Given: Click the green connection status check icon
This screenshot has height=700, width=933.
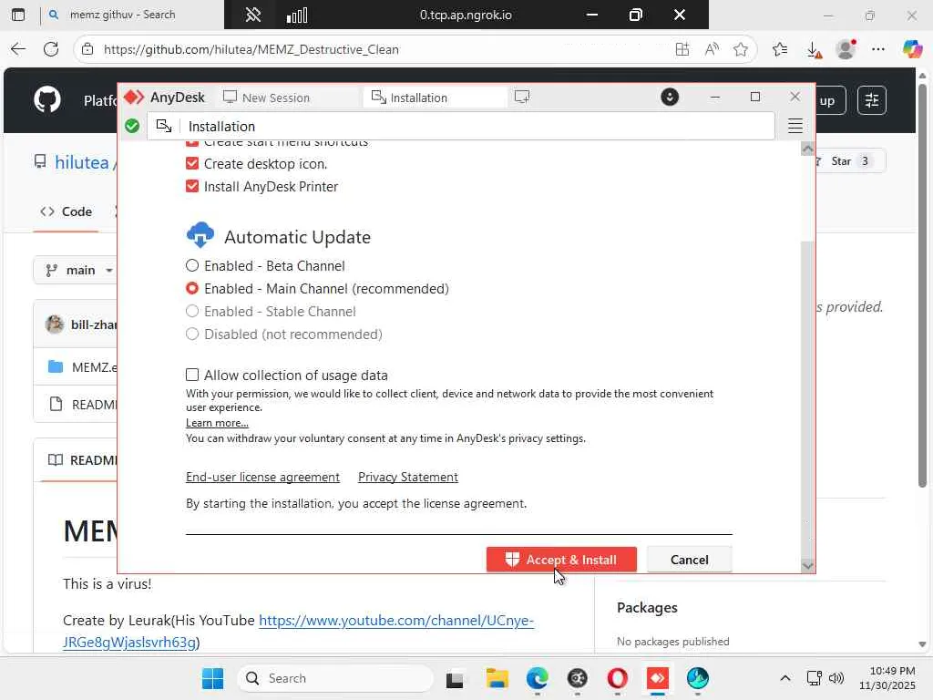Looking at the screenshot, I should tap(132, 126).
